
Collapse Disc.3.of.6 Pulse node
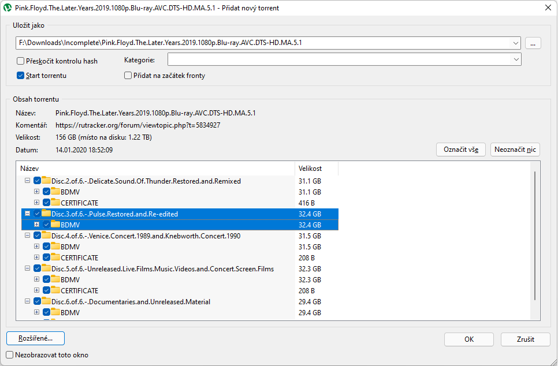[27, 214]
